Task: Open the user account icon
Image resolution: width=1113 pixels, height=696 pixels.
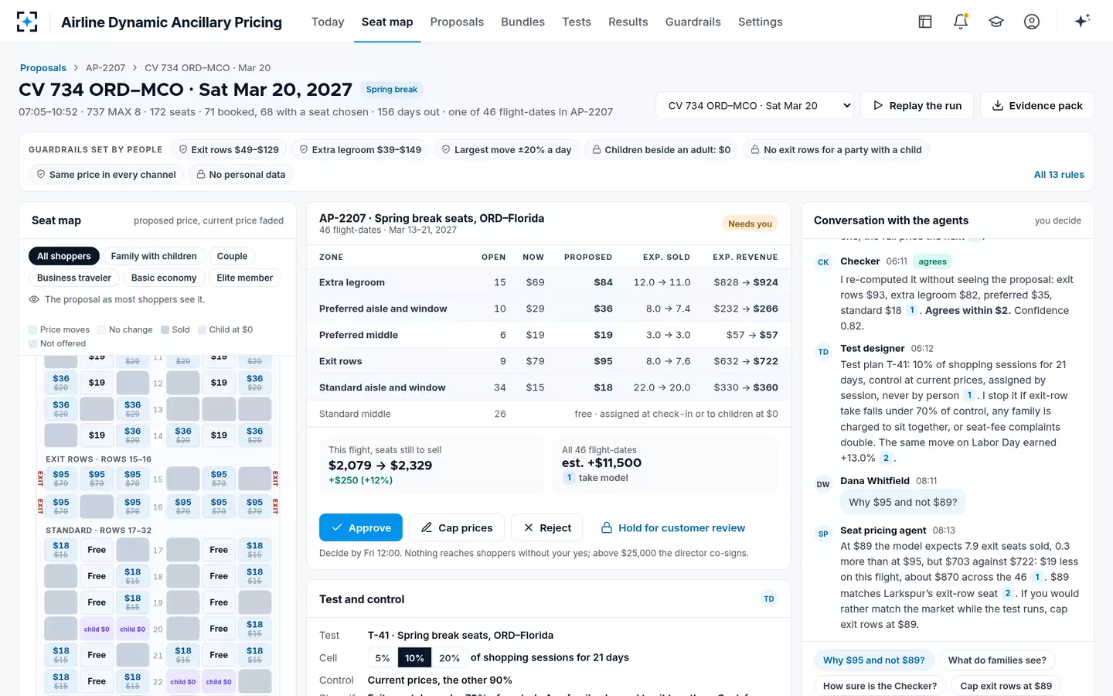Action: 1032,22
